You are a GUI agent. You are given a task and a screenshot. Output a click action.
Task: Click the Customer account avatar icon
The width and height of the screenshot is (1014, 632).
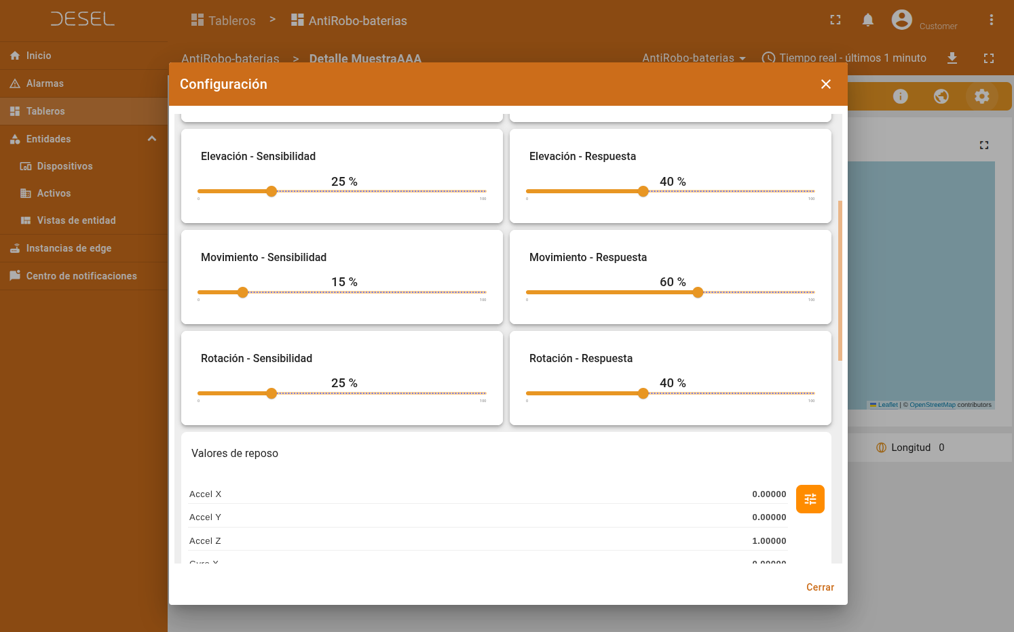[901, 20]
